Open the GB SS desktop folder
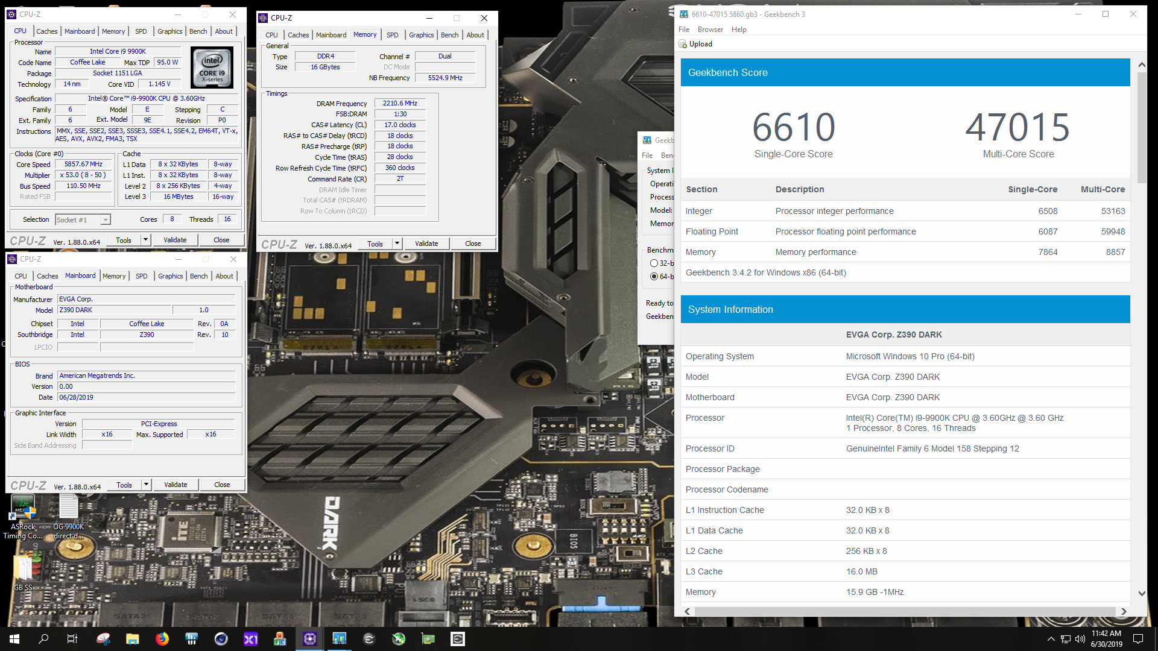This screenshot has width=1158, height=651. click(x=23, y=573)
